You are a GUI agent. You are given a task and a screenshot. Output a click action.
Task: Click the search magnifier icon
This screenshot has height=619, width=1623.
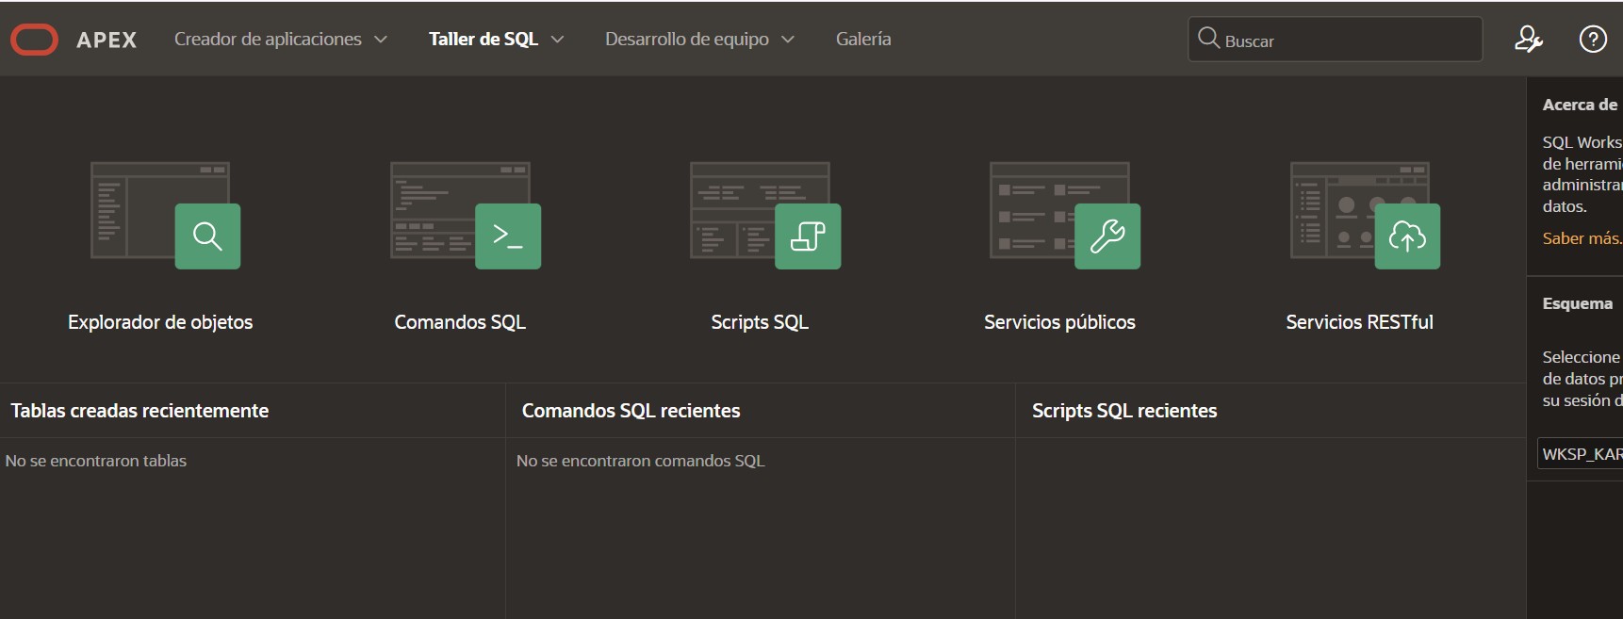(1208, 39)
